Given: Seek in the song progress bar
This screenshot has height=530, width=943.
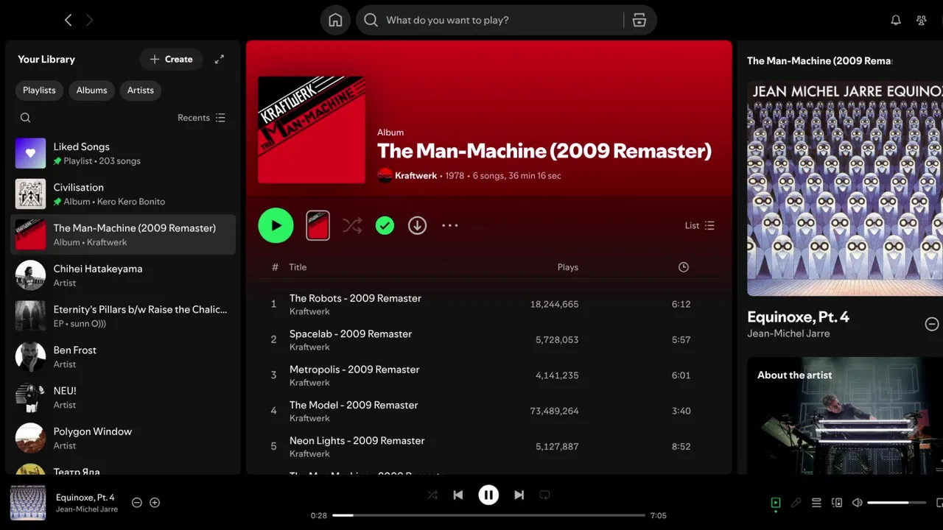Looking at the screenshot, I should click(x=489, y=515).
